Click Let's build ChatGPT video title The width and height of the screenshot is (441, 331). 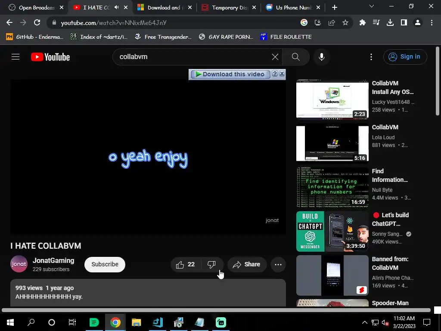[390, 219]
